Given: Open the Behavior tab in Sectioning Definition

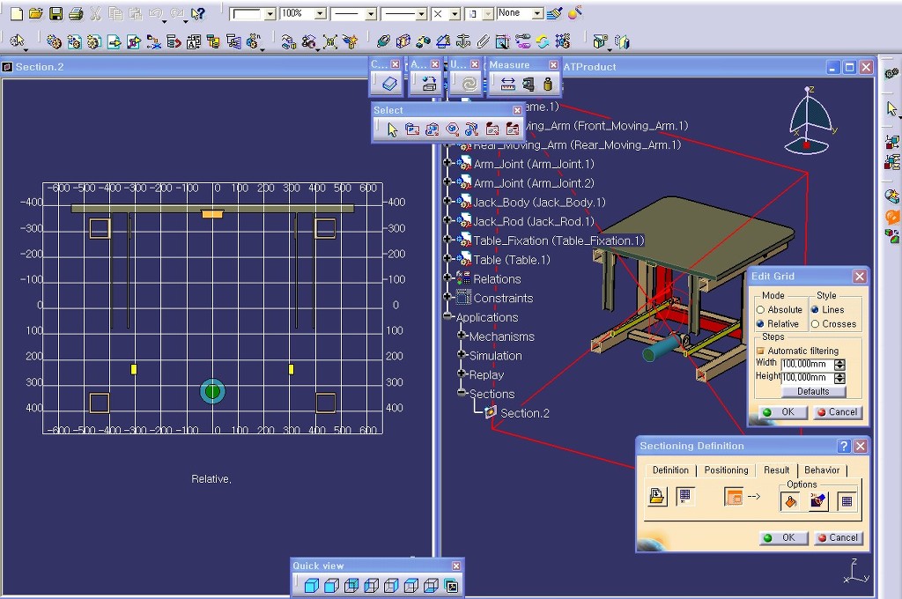Looking at the screenshot, I should 822,470.
